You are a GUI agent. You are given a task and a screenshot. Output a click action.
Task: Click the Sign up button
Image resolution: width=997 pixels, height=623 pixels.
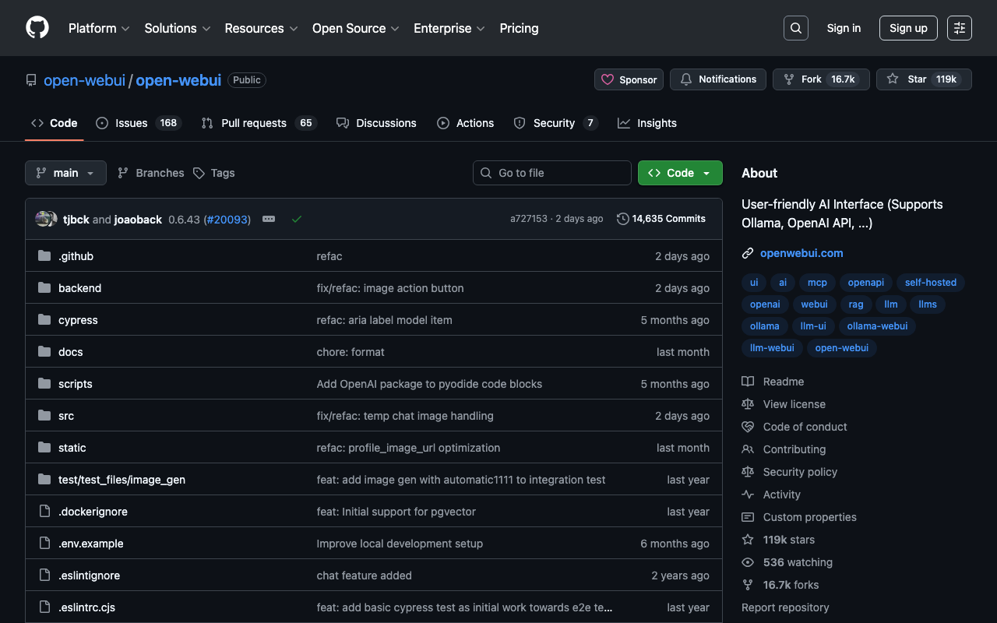click(x=907, y=28)
